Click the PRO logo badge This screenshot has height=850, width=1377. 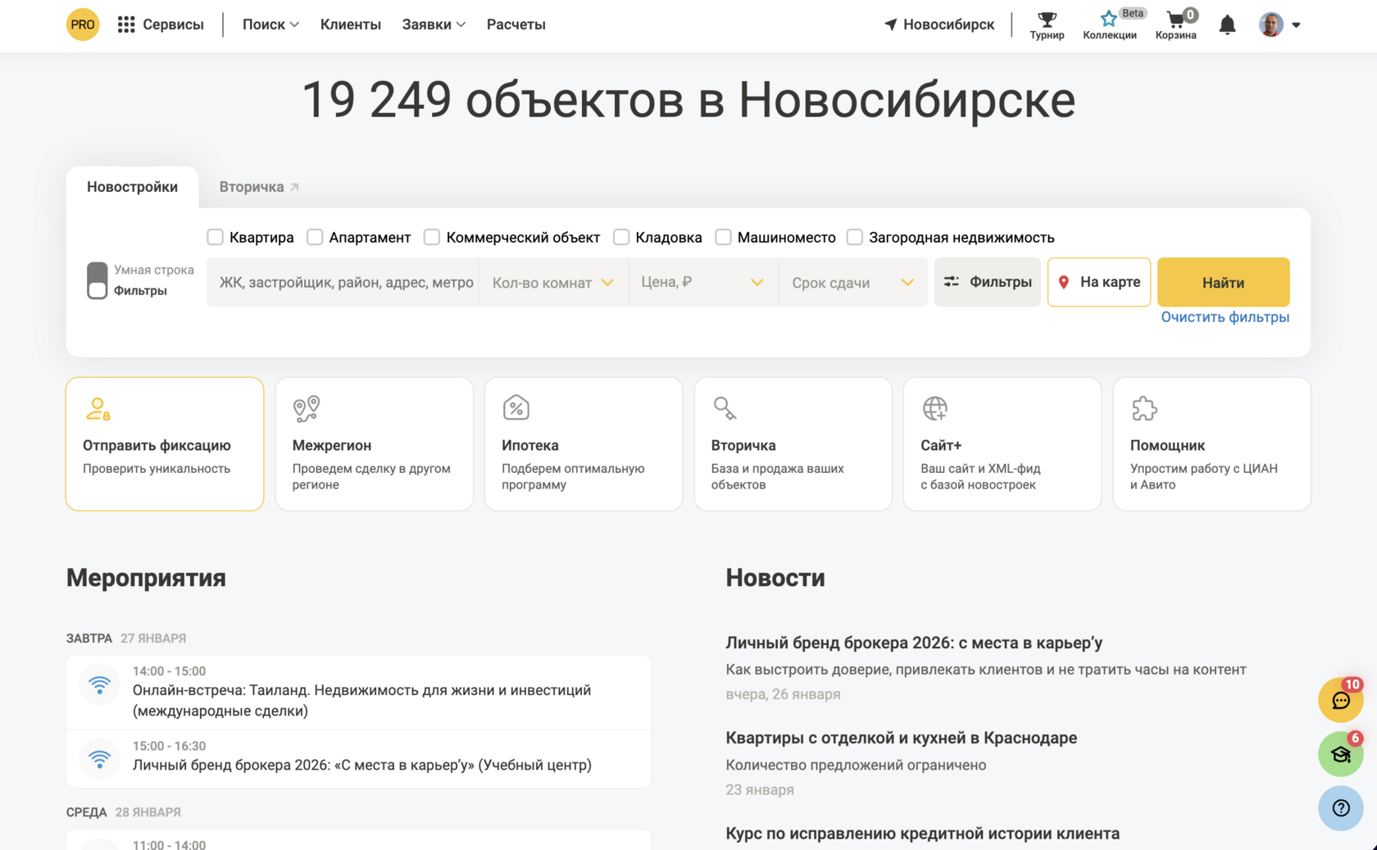point(83,25)
